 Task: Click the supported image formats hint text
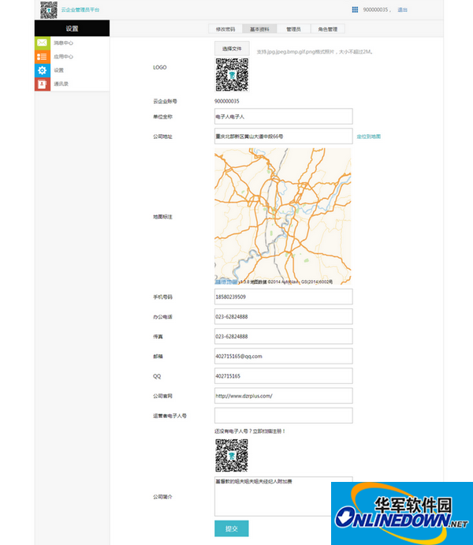(315, 52)
